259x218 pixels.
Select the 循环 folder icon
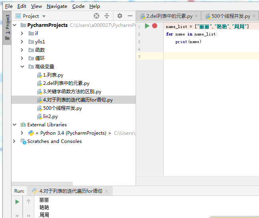pyautogui.click(x=31, y=58)
